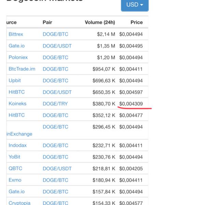Click Gate.io in the DOGE/USDT row

[x=16, y=46]
